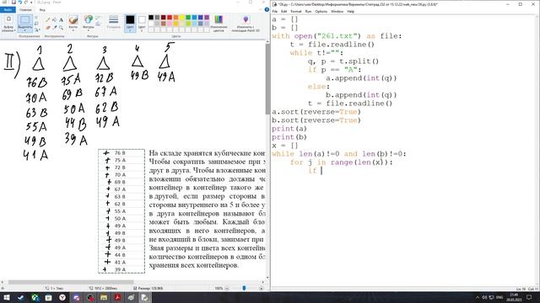Pick the black color swatch
The image size is (540, 303).
pyautogui.click(x=151, y=17)
